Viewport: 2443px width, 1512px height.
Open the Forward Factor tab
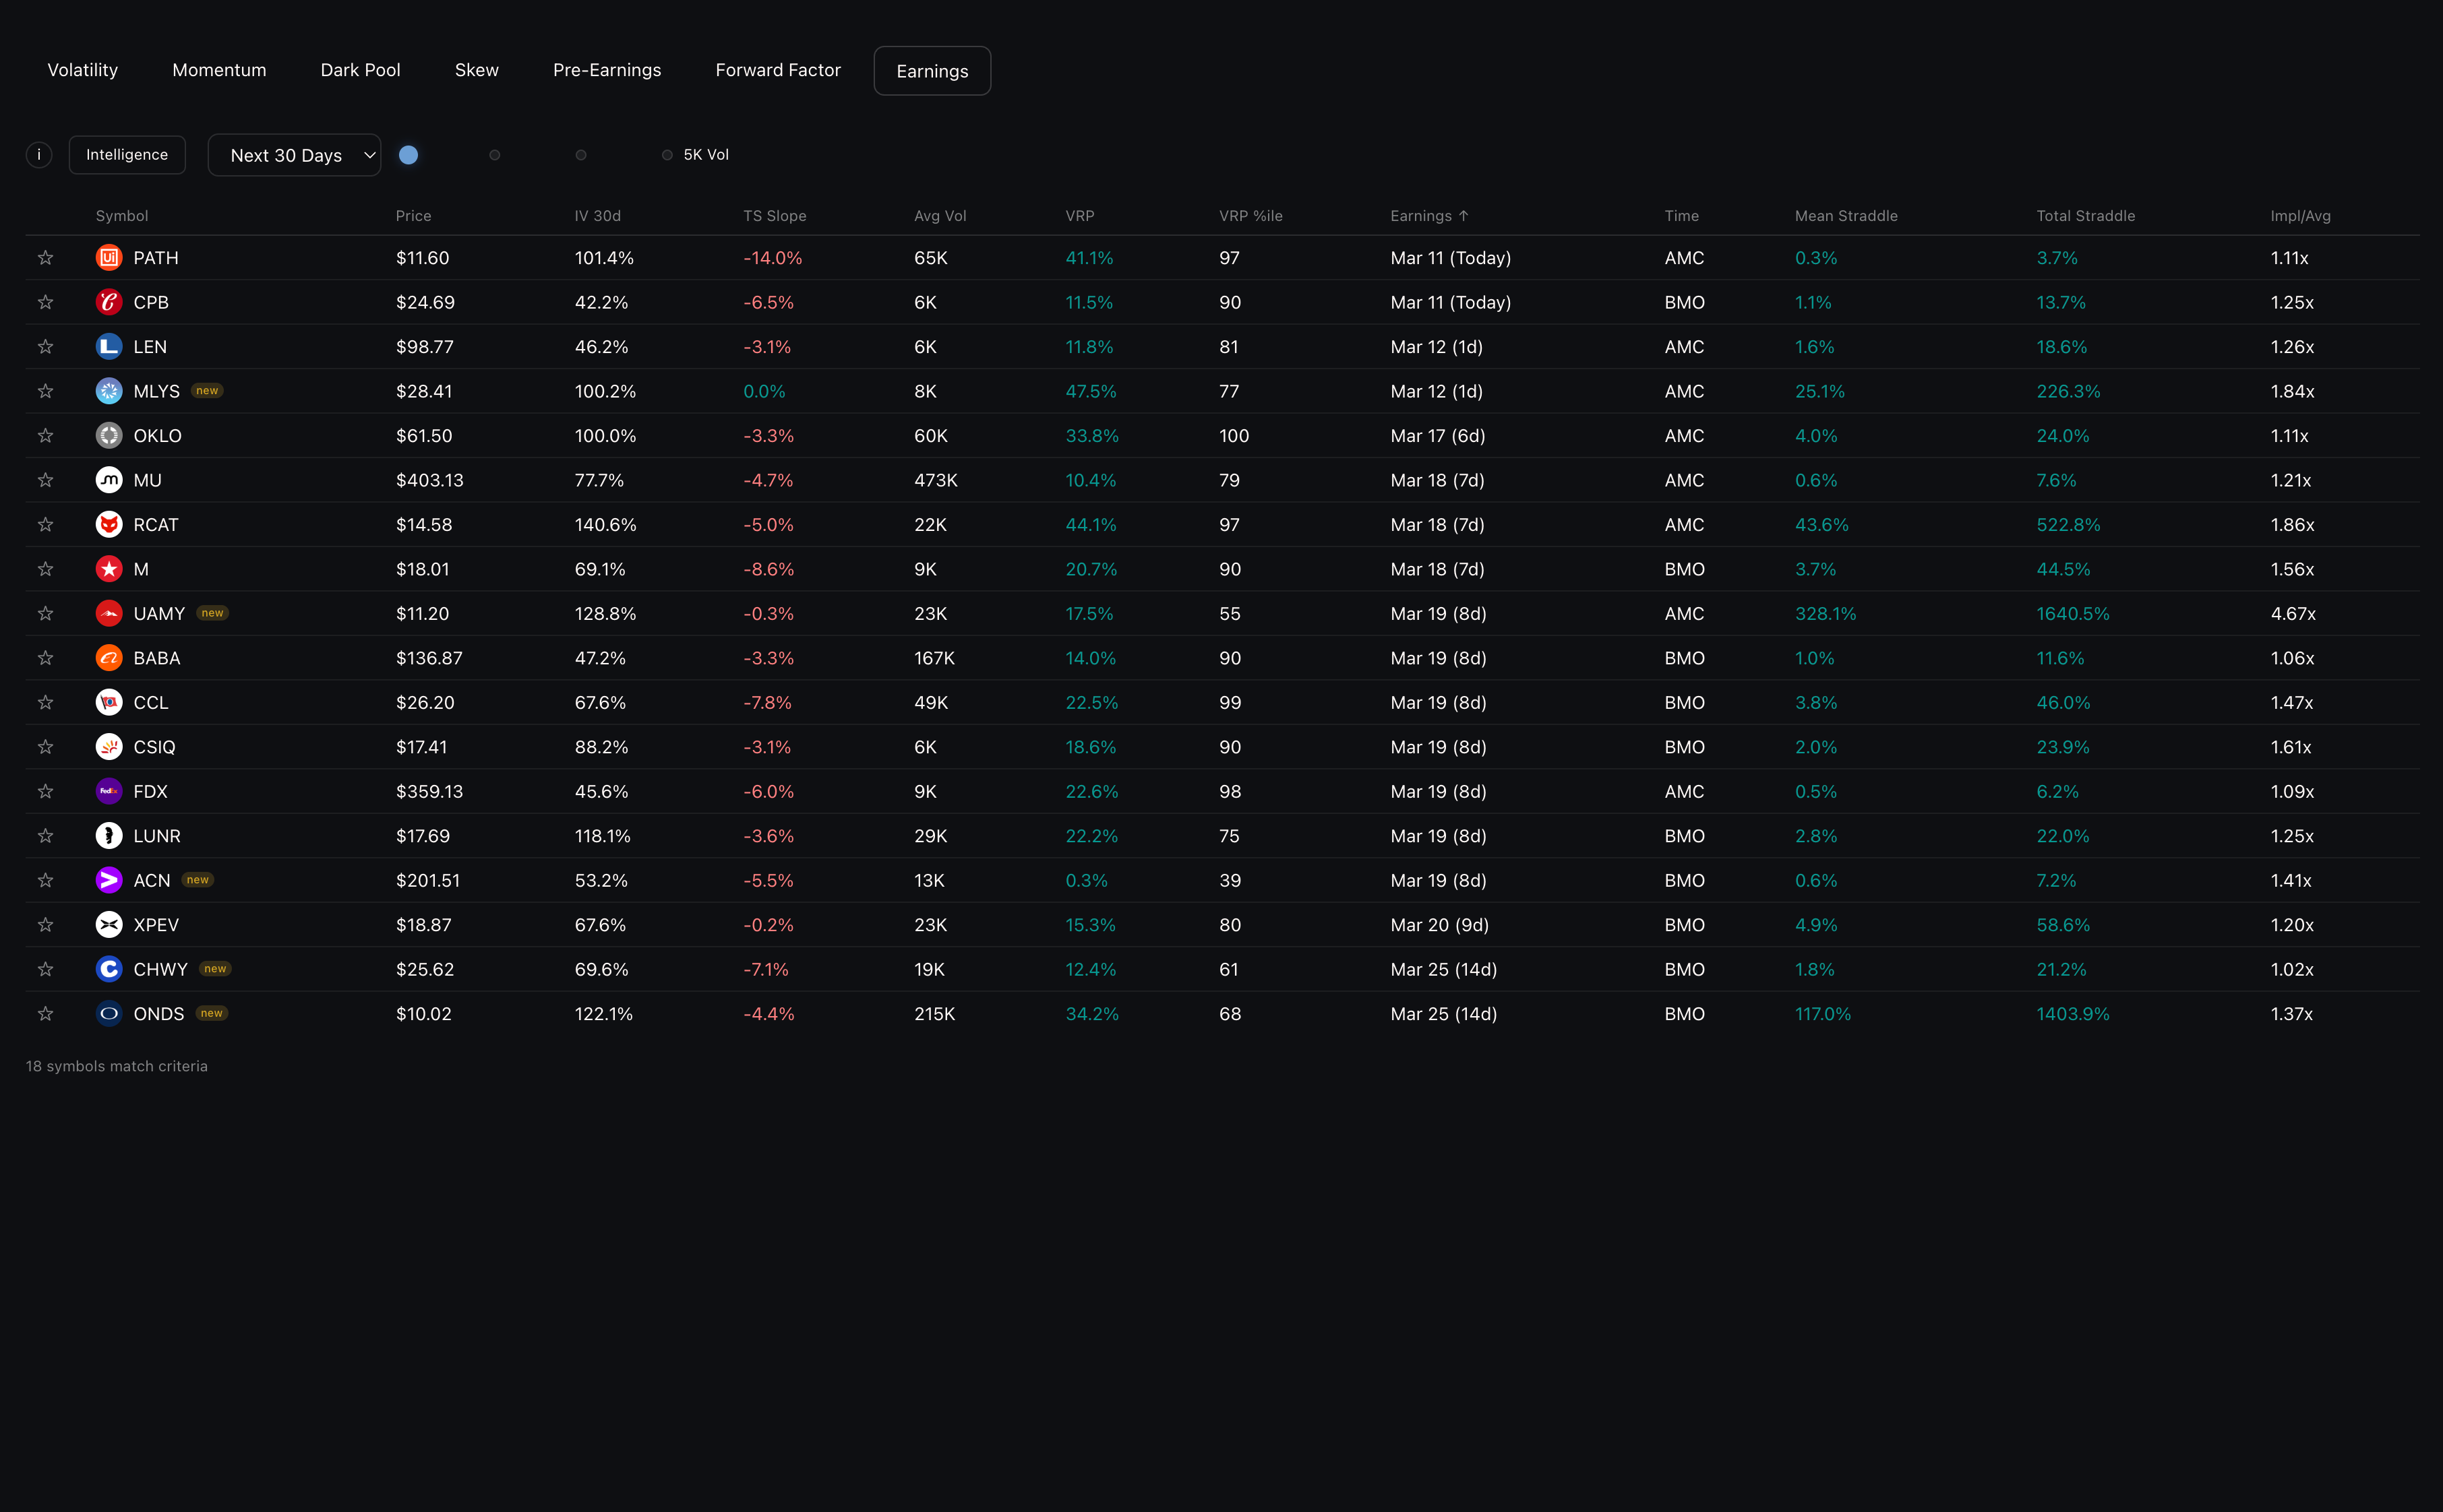[x=777, y=70]
